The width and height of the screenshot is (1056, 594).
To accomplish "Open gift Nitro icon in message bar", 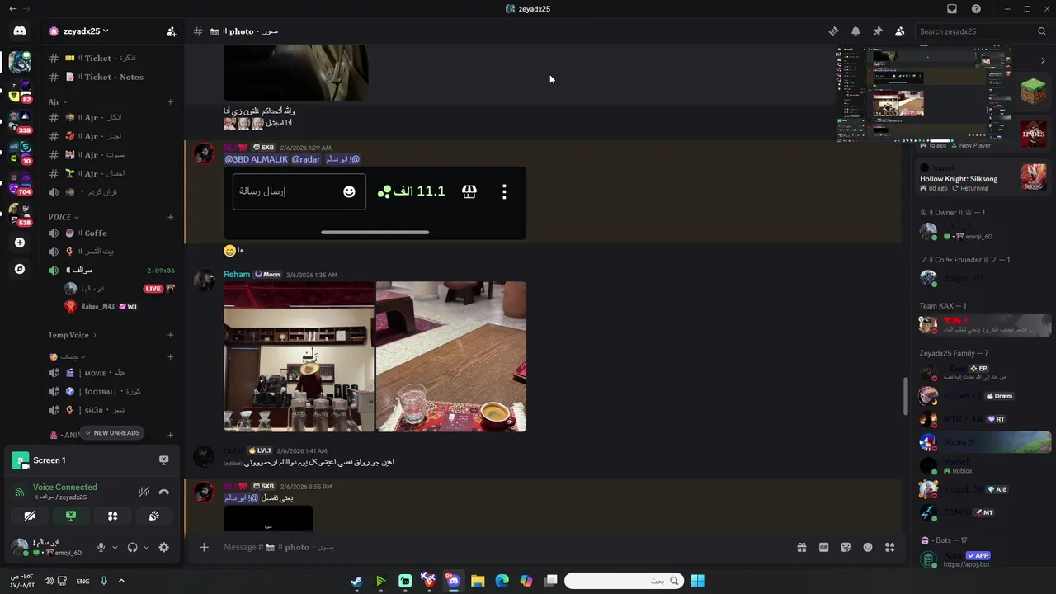I will pos(801,547).
